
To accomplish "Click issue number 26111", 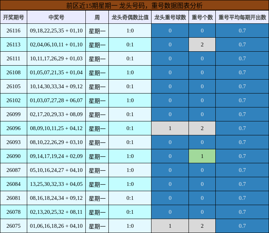I will (14, 58).
